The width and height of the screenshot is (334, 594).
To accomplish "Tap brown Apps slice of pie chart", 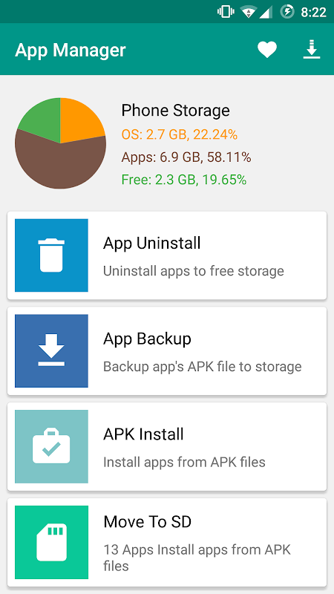I will pyautogui.click(x=61, y=163).
